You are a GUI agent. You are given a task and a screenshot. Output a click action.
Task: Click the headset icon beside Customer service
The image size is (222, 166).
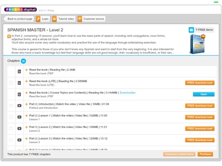[x=80, y=19]
